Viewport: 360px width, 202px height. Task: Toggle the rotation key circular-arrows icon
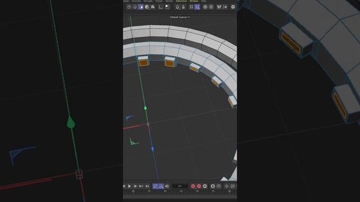(232, 186)
